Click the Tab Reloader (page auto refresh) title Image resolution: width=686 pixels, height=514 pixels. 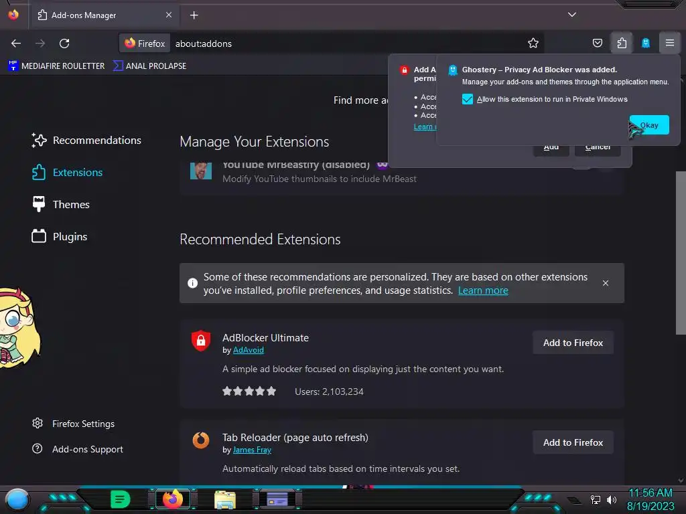click(x=295, y=438)
